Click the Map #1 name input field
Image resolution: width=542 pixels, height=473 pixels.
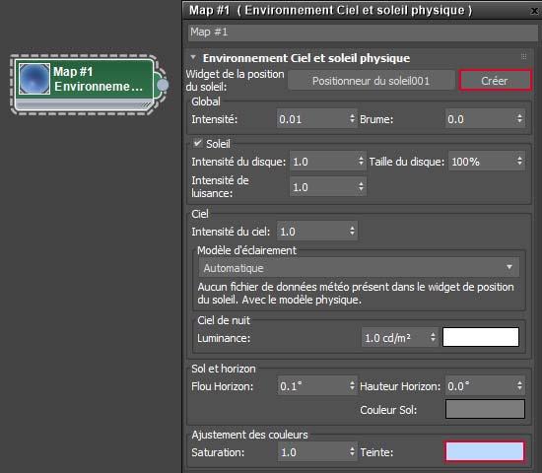pos(363,33)
